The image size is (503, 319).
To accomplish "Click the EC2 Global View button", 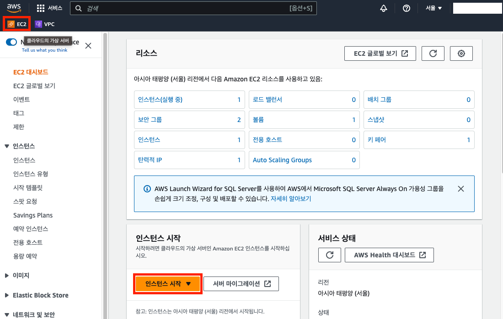I will click(x=380, y=53).
